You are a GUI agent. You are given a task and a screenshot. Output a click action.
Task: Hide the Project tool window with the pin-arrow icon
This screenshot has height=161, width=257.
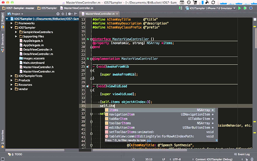tap(75, 14)
